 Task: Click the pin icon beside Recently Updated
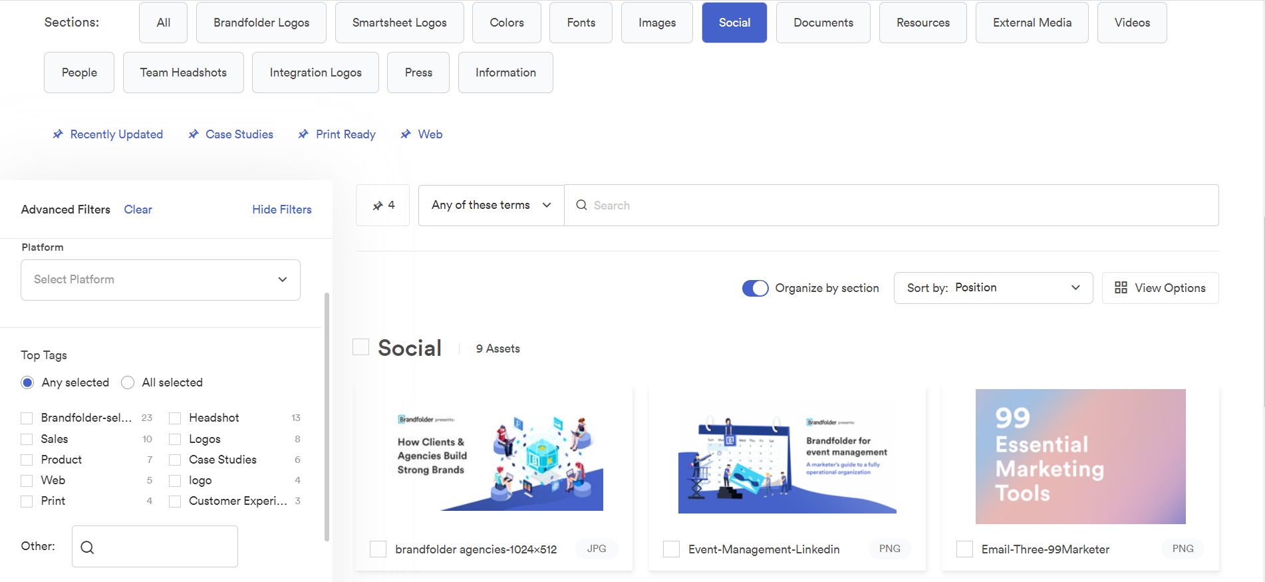(58, 134)
